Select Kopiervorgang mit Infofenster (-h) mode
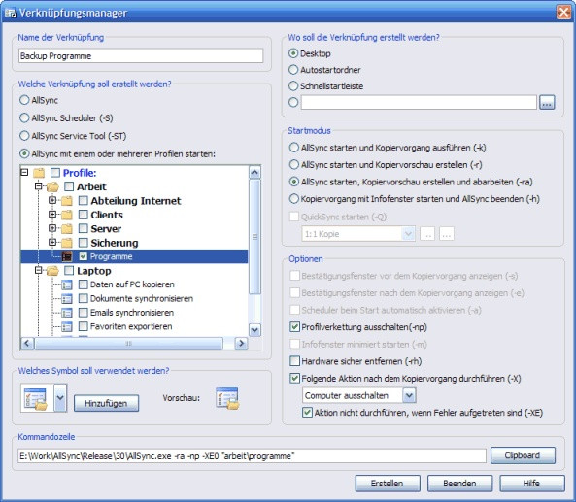The width and height of the screenshot is (576, 502). [294, 199]
